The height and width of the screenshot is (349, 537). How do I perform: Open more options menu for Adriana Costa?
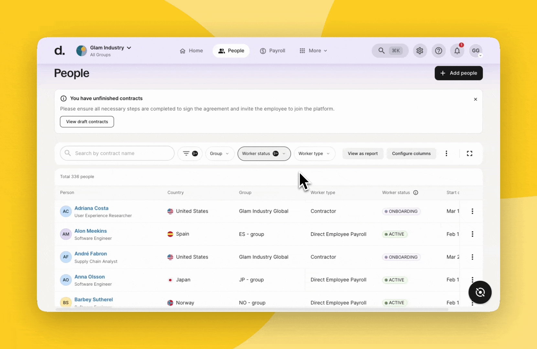click(x=472, y=211)
